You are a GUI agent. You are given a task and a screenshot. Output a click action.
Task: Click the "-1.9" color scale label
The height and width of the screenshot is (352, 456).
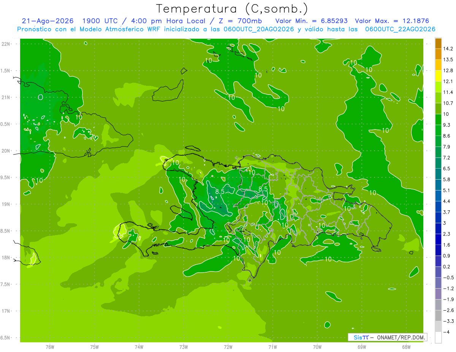pyautogui.click(x=448, y=299)
